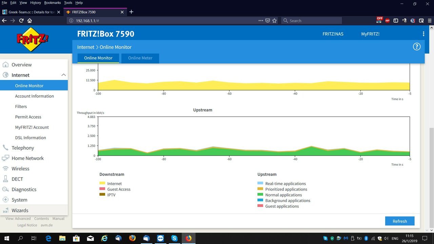Click the Firefox Search box
The image size is (434, 244).
[312, 21]
